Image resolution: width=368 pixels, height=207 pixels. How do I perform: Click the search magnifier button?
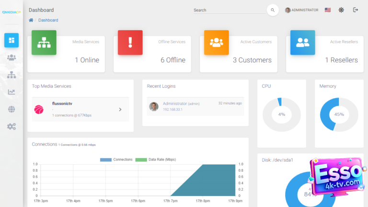pyautogui.click(x=273, y=10)
